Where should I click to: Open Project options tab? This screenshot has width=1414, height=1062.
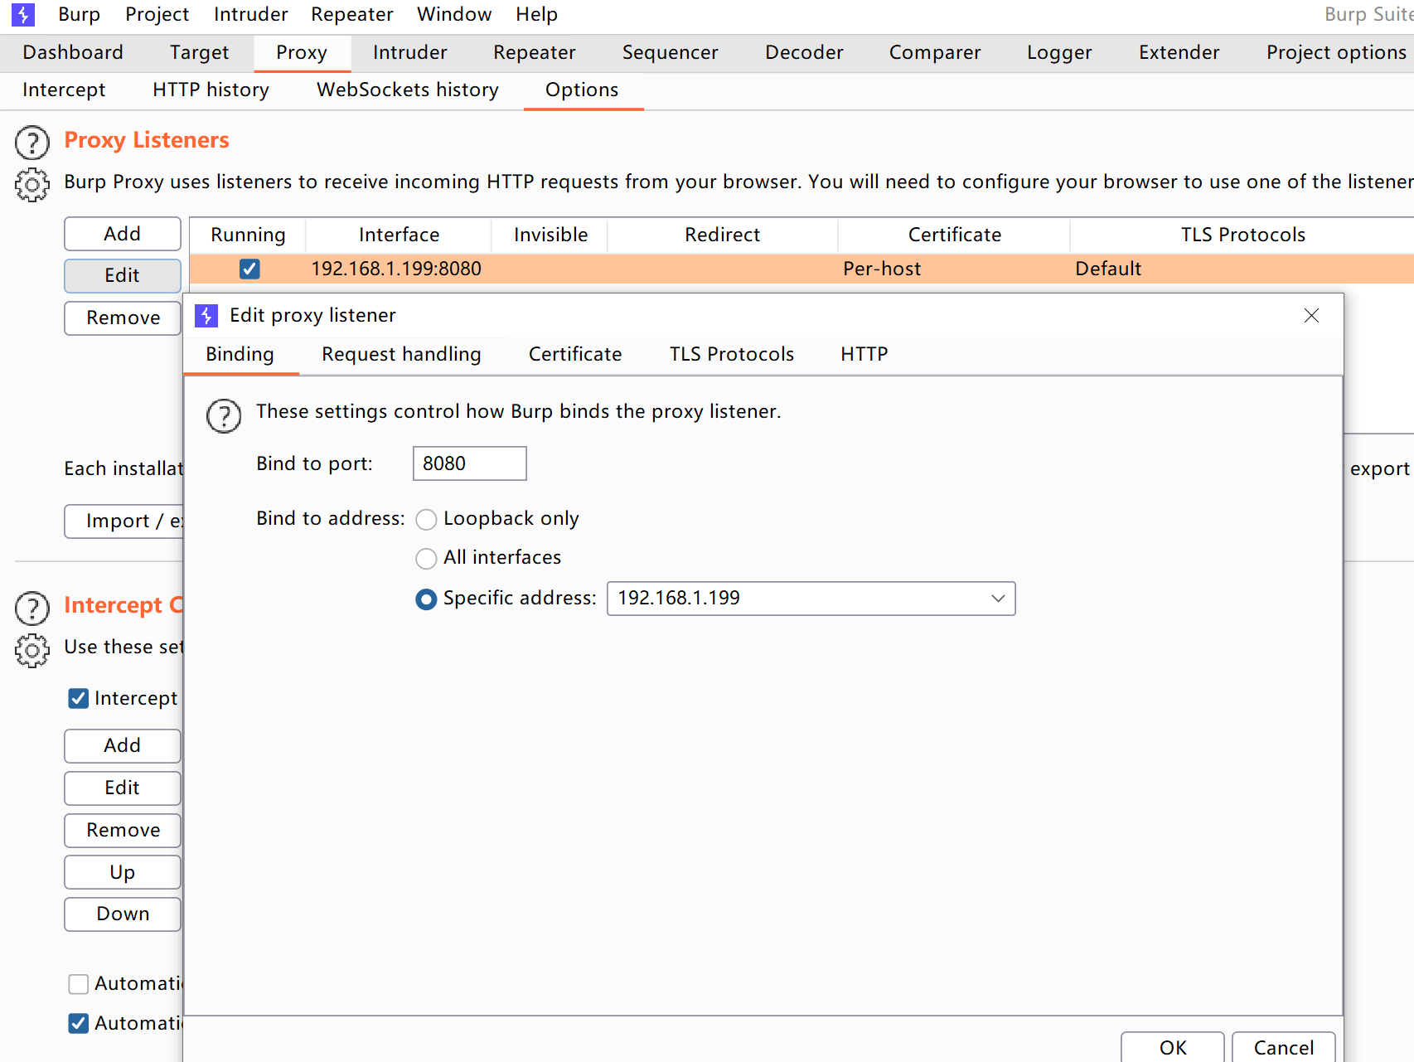[x=1336, y=52]
